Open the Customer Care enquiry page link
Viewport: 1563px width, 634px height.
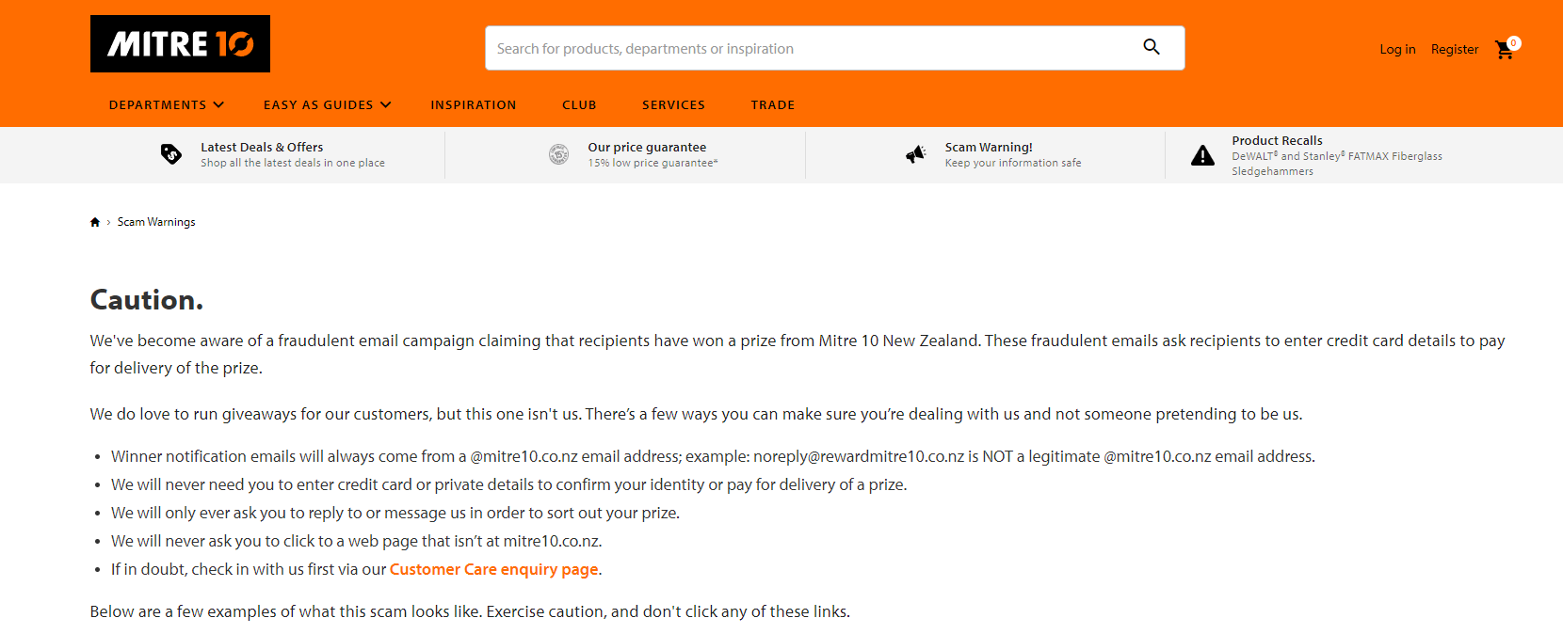pos(494,569)
